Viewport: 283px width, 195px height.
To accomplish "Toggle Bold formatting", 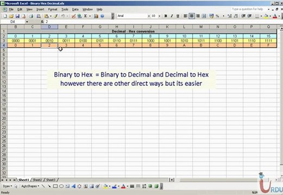I will pos(166,16).
